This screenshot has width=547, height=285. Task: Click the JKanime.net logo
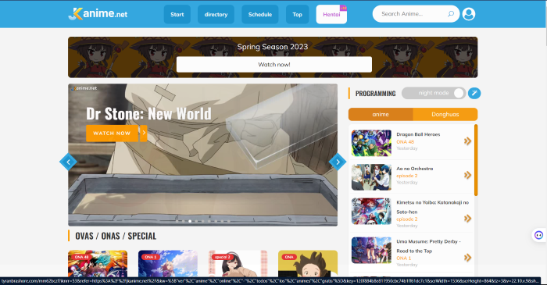click(98, 14)
